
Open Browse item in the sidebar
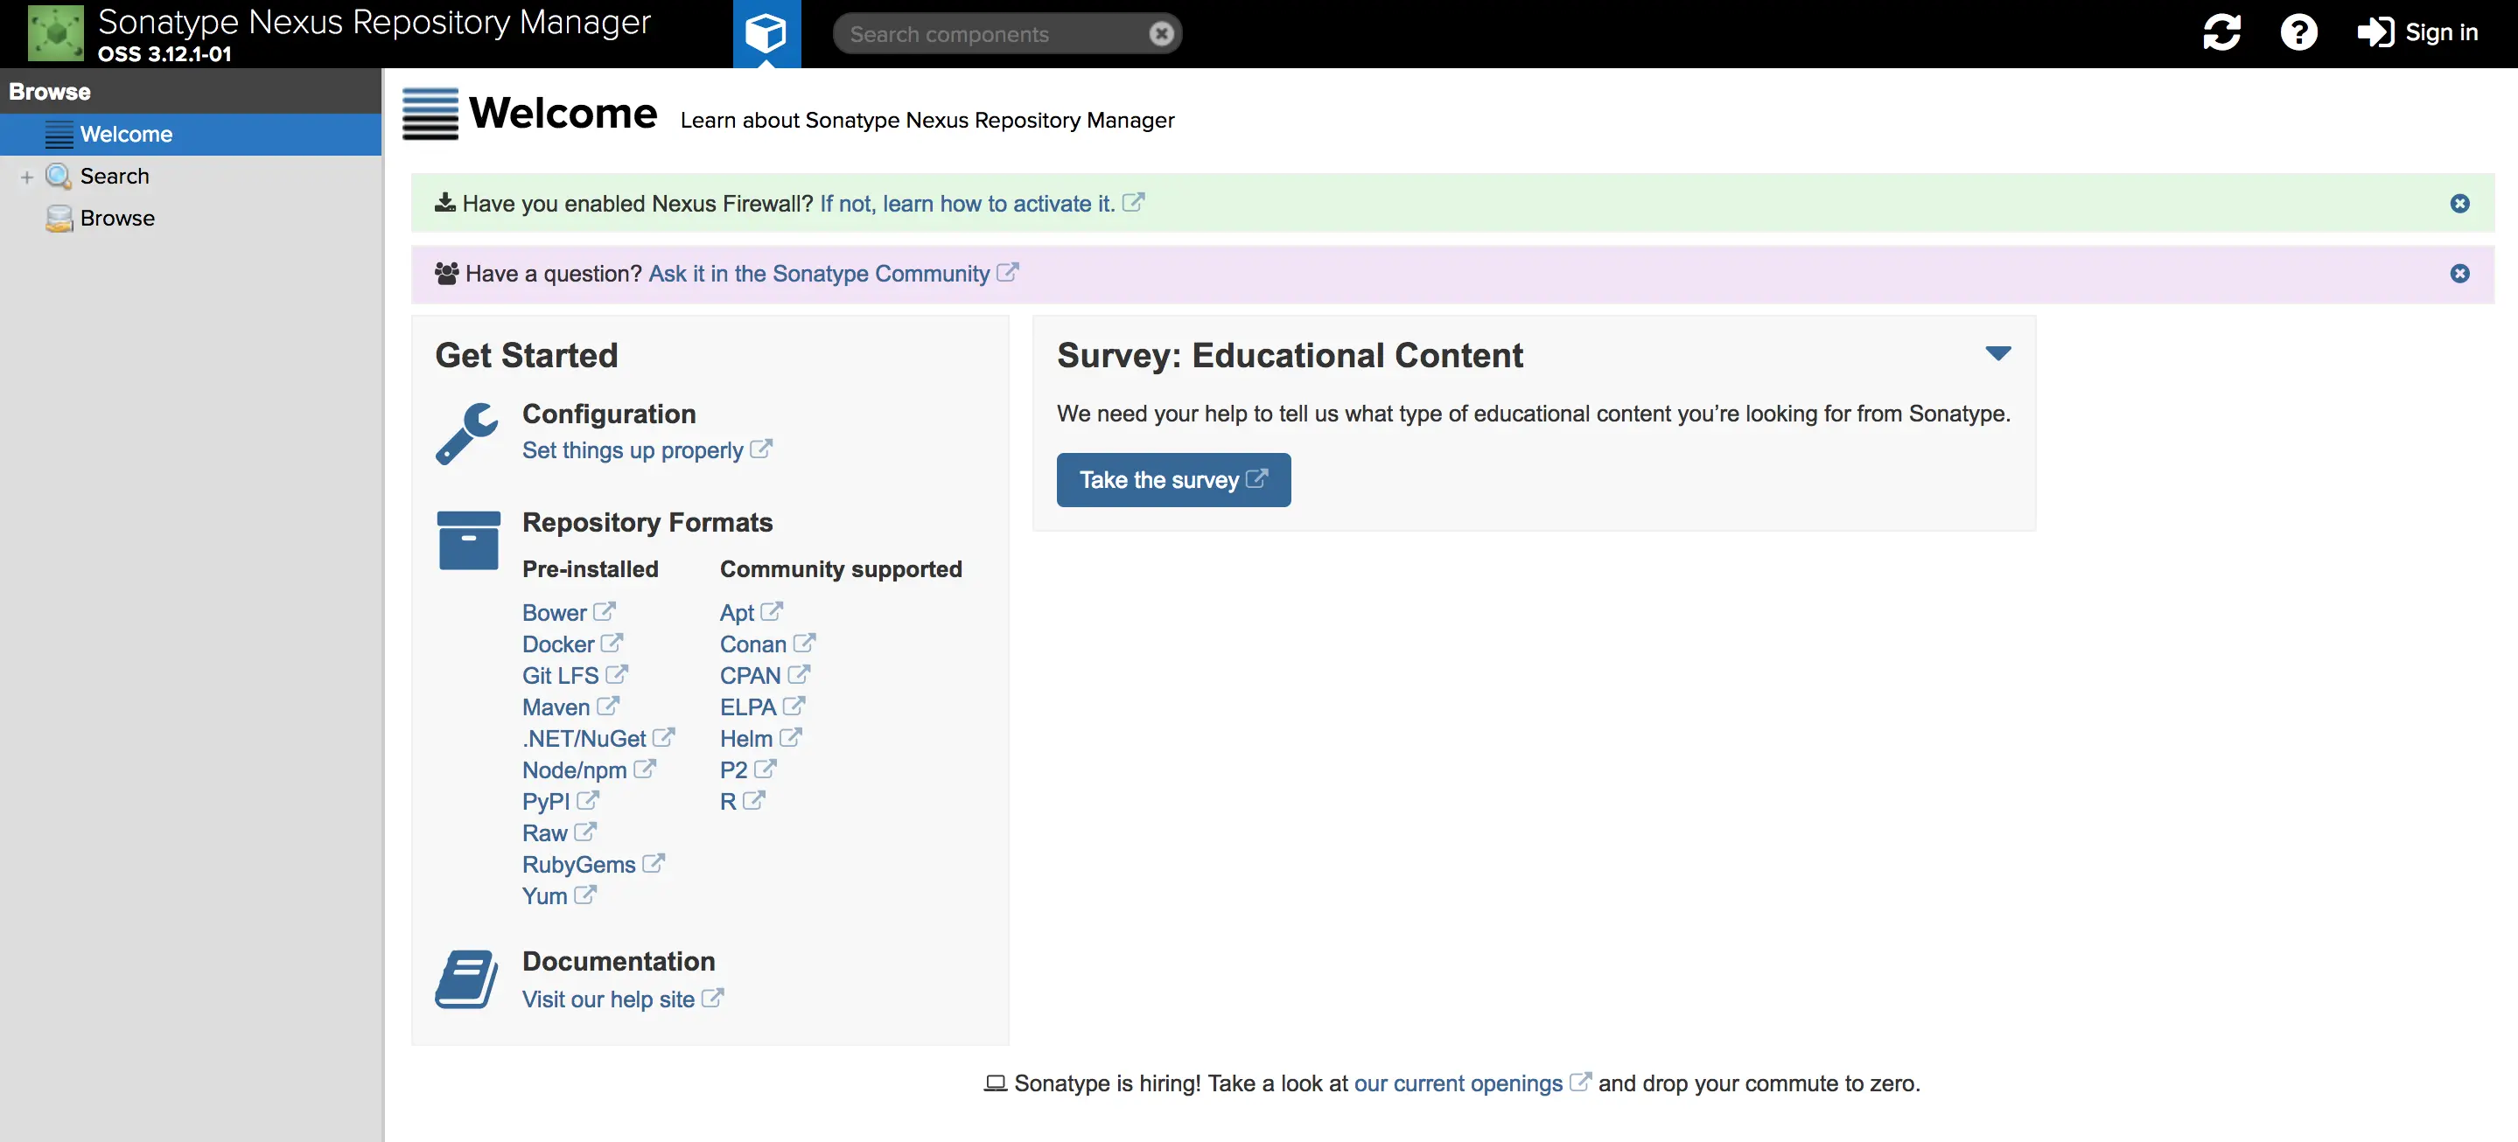(x=116, y=218)
